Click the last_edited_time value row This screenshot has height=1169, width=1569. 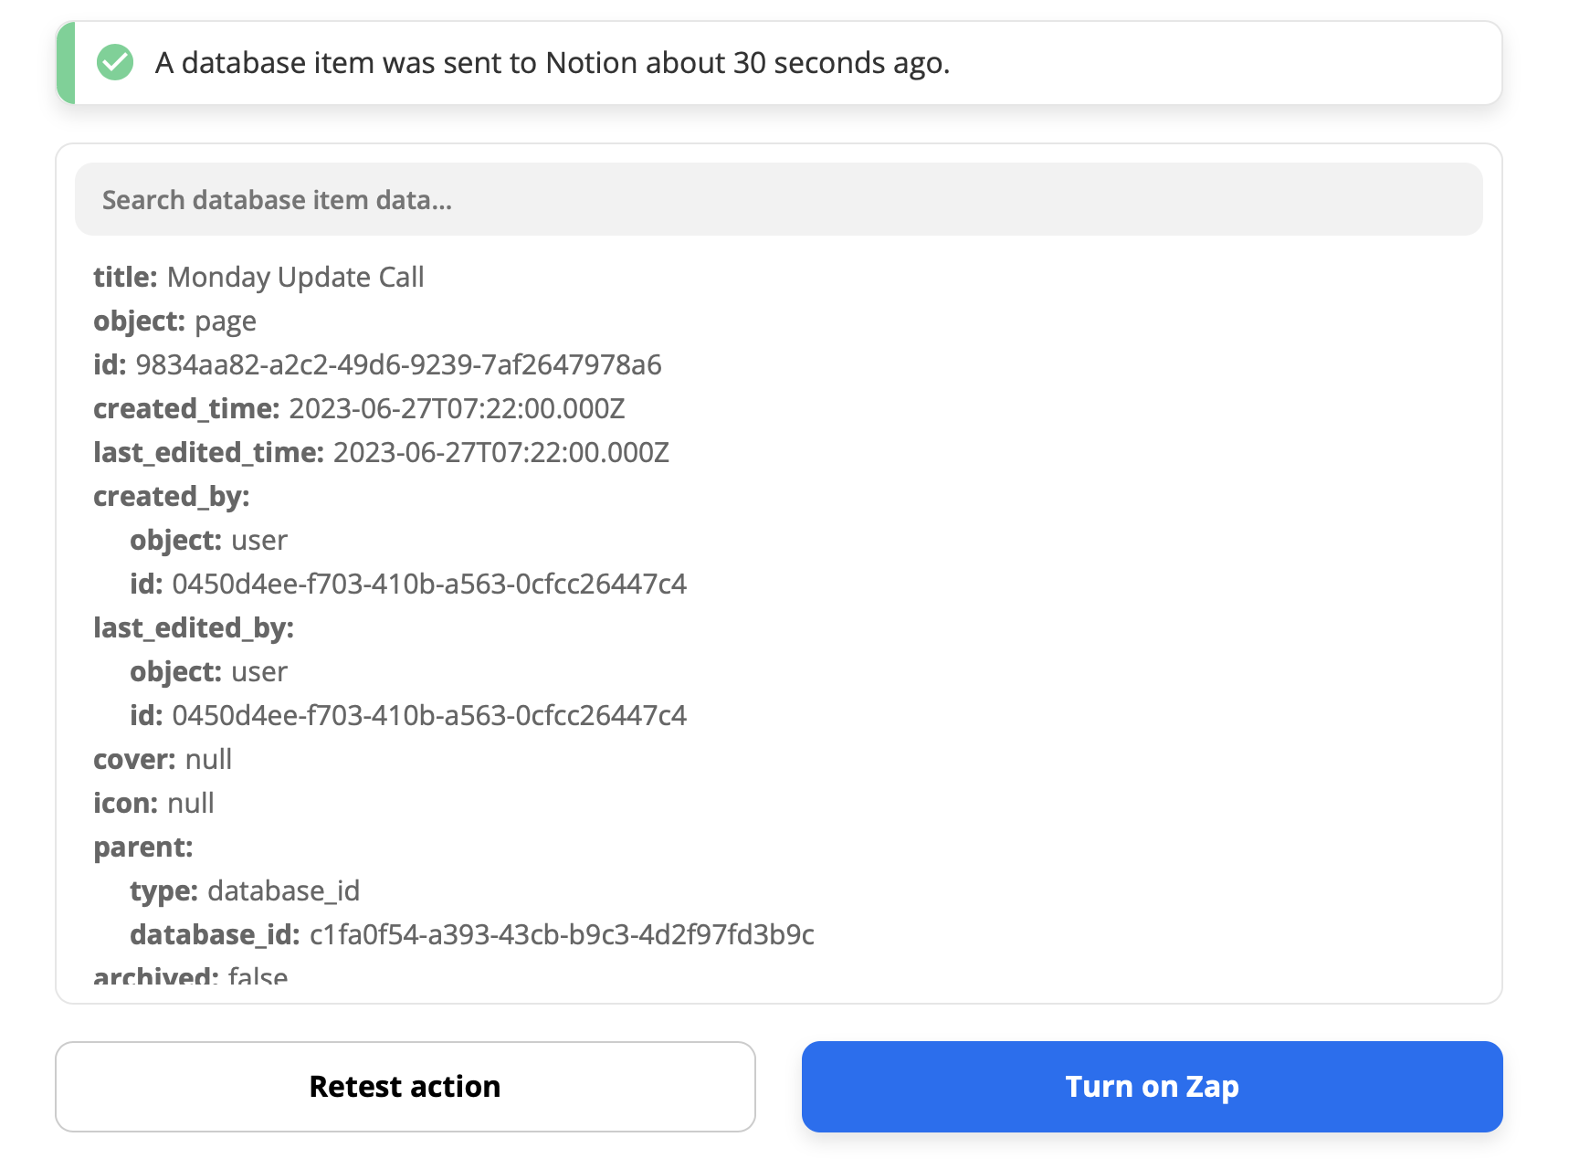[381, 452]
